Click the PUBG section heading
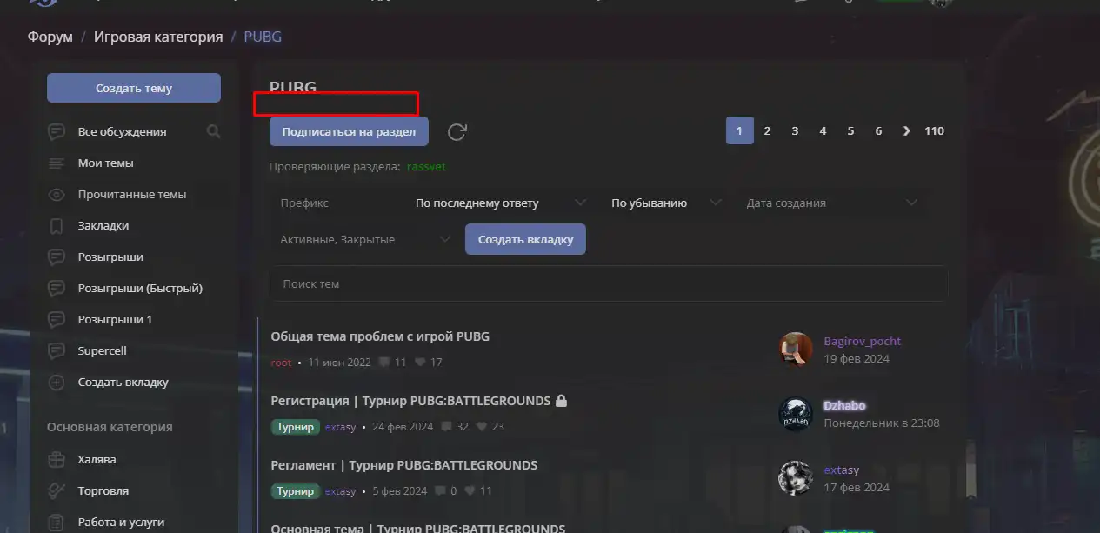1100x533 pixels. click(x=293, y=88)
